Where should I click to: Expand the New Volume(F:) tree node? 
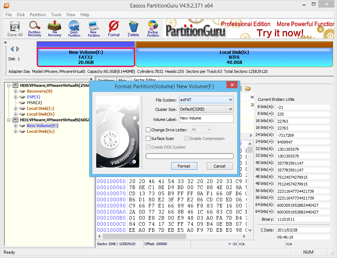[15, 126]
